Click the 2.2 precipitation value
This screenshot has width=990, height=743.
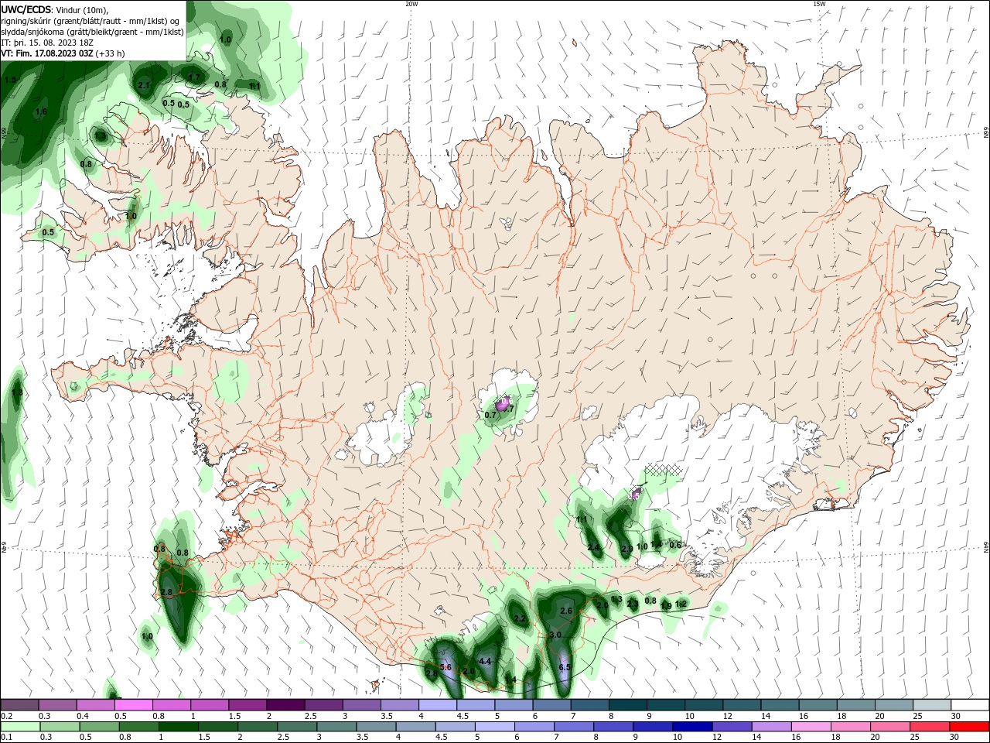(x=520, y=618)
